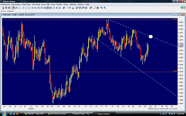Click the zoom out magnifier icon

point(105,8)
